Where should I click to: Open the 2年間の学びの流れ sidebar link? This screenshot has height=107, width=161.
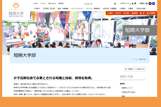[x=129, y=92]
